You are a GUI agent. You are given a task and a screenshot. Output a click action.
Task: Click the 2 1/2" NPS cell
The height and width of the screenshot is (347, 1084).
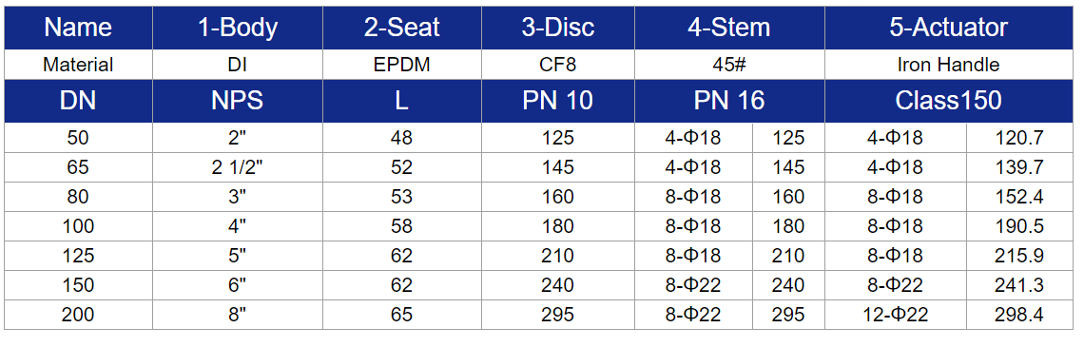238,167
